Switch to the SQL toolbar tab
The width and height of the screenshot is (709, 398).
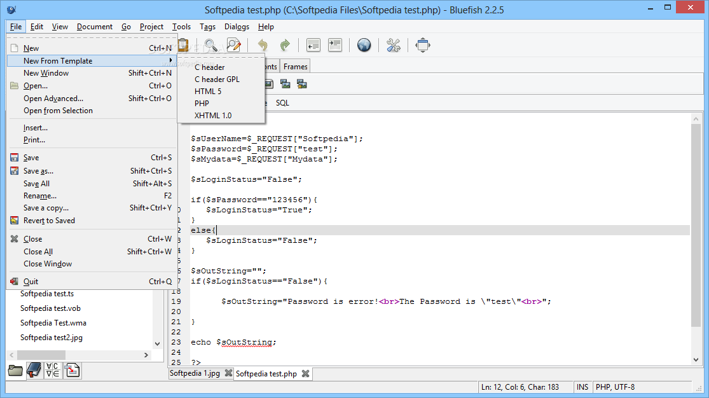[x=282, y=103]
